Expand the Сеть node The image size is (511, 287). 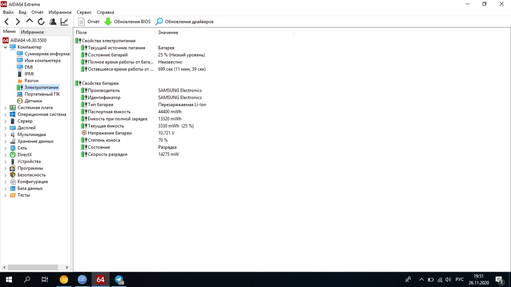5,148
